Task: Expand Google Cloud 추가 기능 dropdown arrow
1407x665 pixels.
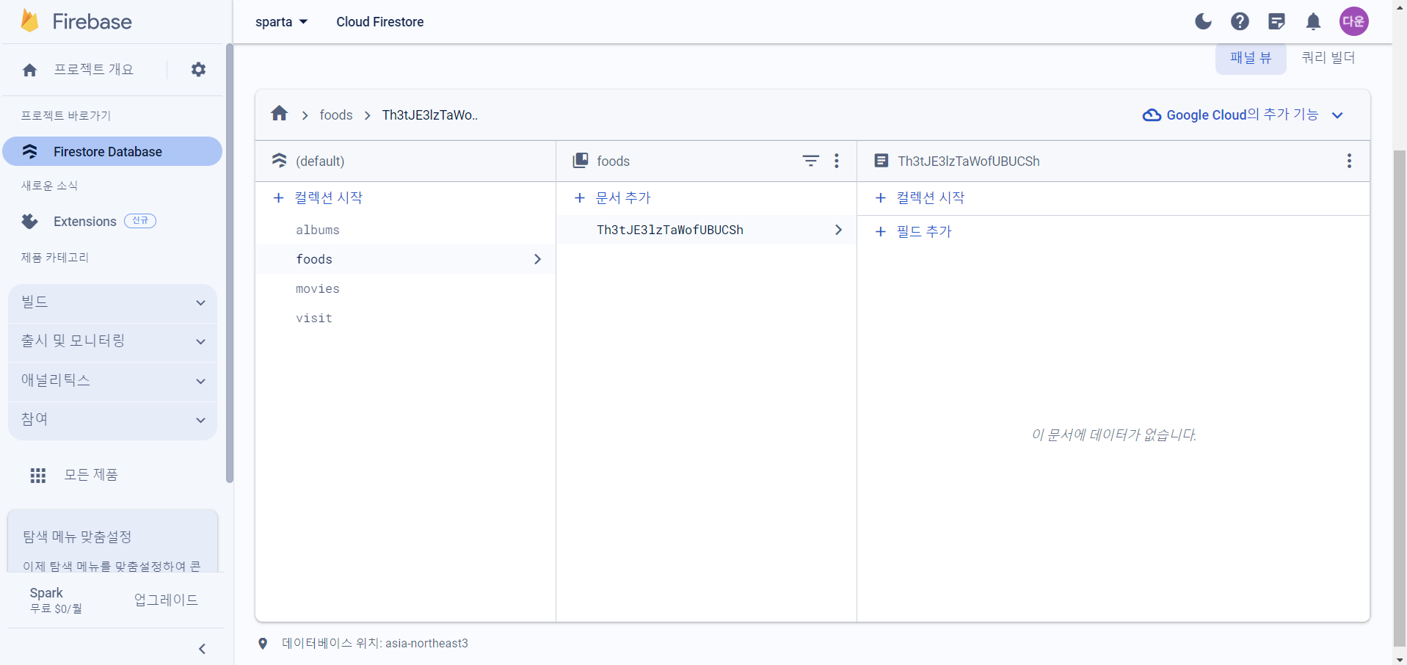Action: point(1337,115)
